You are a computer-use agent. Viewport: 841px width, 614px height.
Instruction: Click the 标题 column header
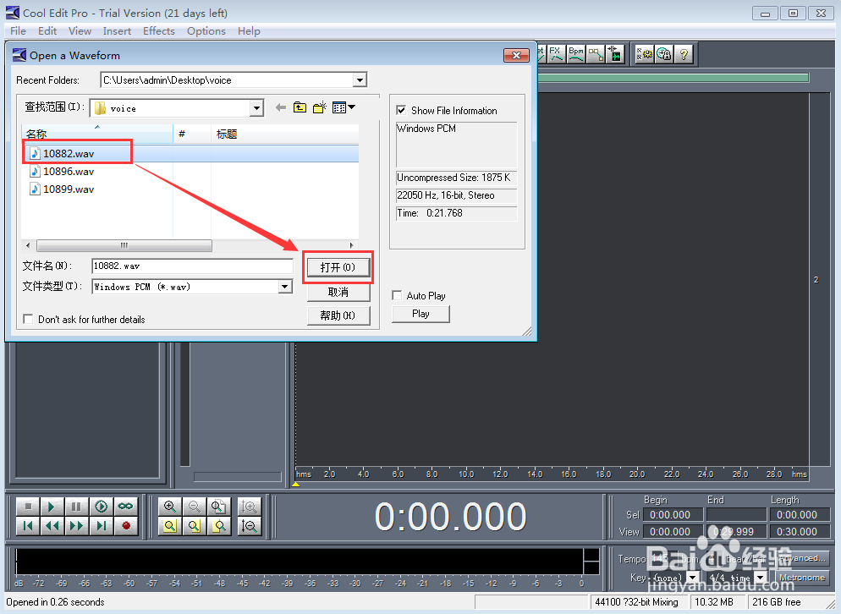click(284, 134)
